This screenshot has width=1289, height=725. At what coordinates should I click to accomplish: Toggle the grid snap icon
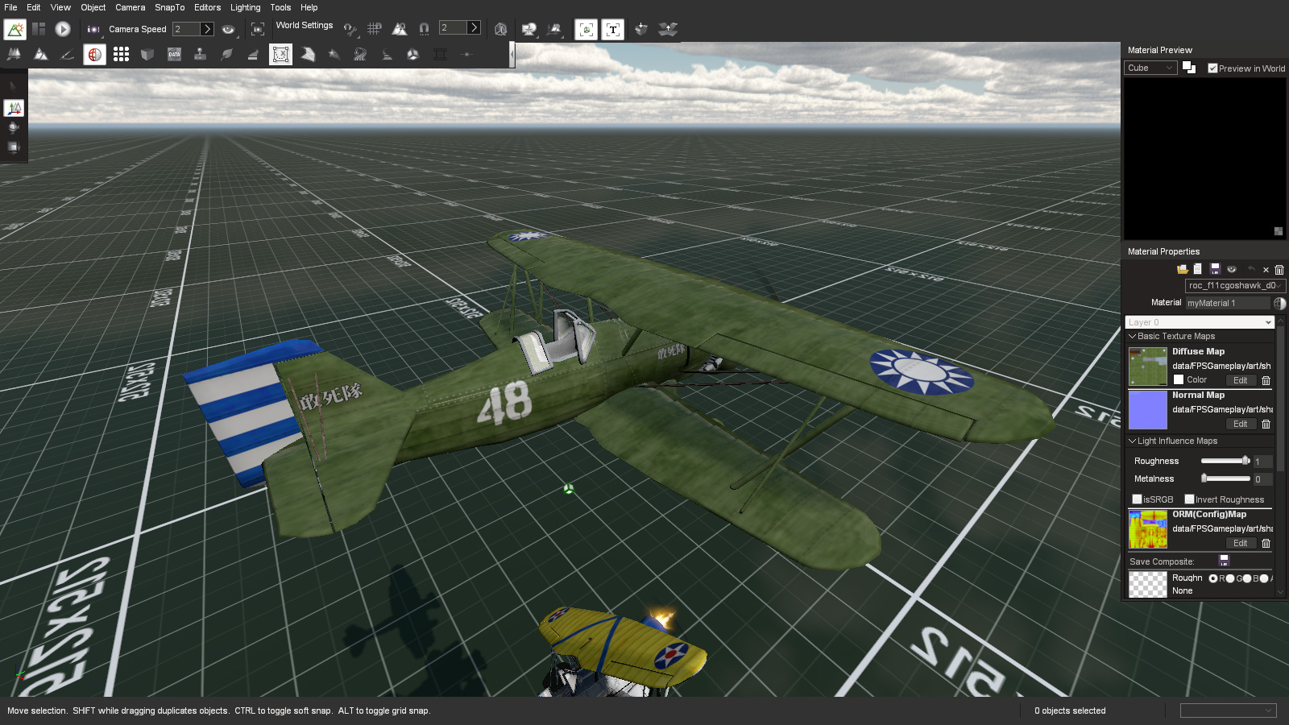[x=375, y=29]
